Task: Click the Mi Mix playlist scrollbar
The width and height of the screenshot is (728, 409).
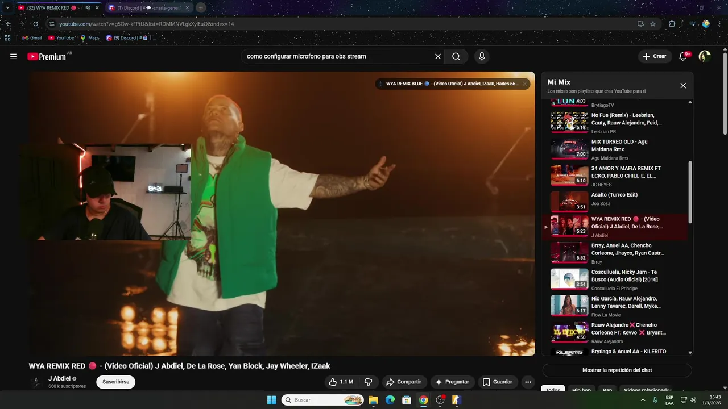Action: (690, 192)
